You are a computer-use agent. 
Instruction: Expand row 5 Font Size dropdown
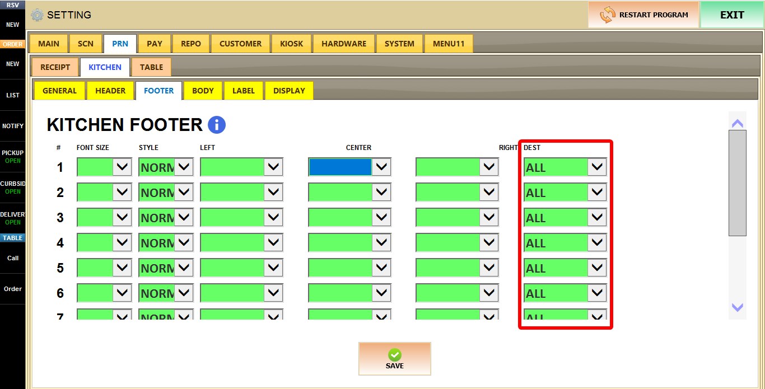(122, 268)
